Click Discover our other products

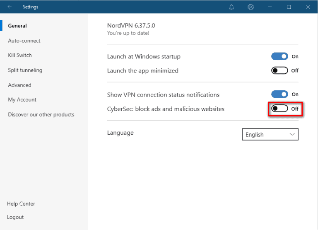[x=41, y=114]
